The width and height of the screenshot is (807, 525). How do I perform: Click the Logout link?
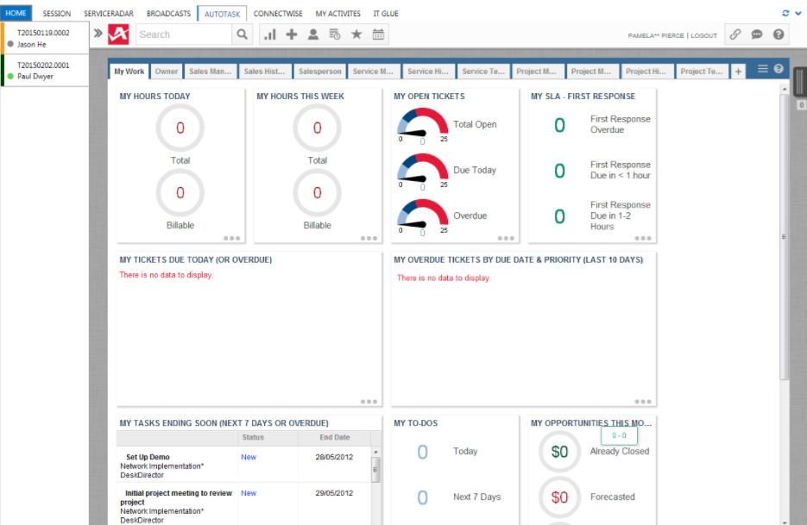(x=703, y=35)
